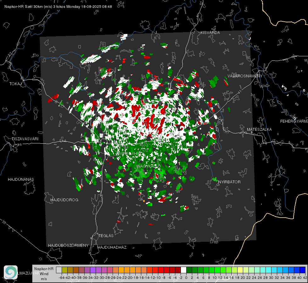This screenshot has width=308, height=283.
Task: Click the radar title and timestamp text
Action: coord(58,7)
